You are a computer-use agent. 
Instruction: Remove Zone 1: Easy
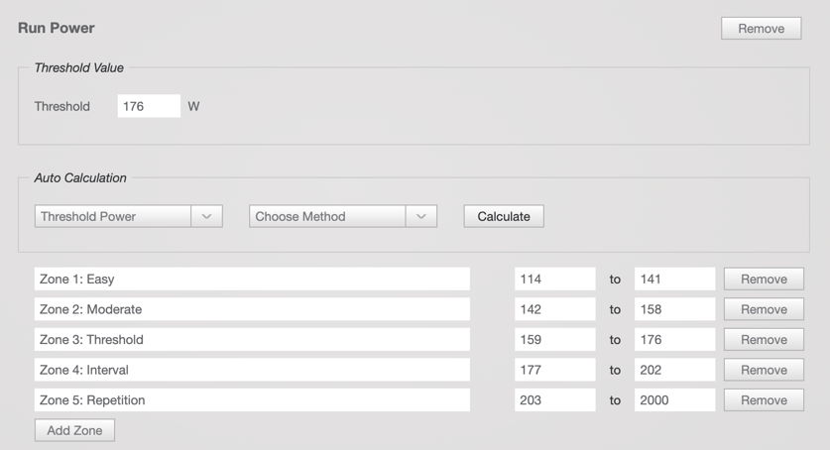764,280
